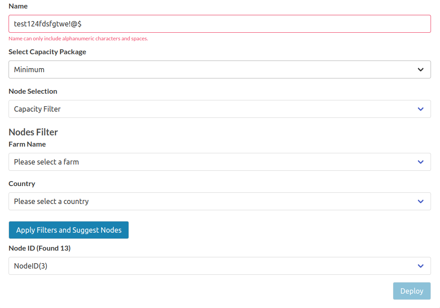Open the 'Please select a farm' dropdown

click(219, 162)
